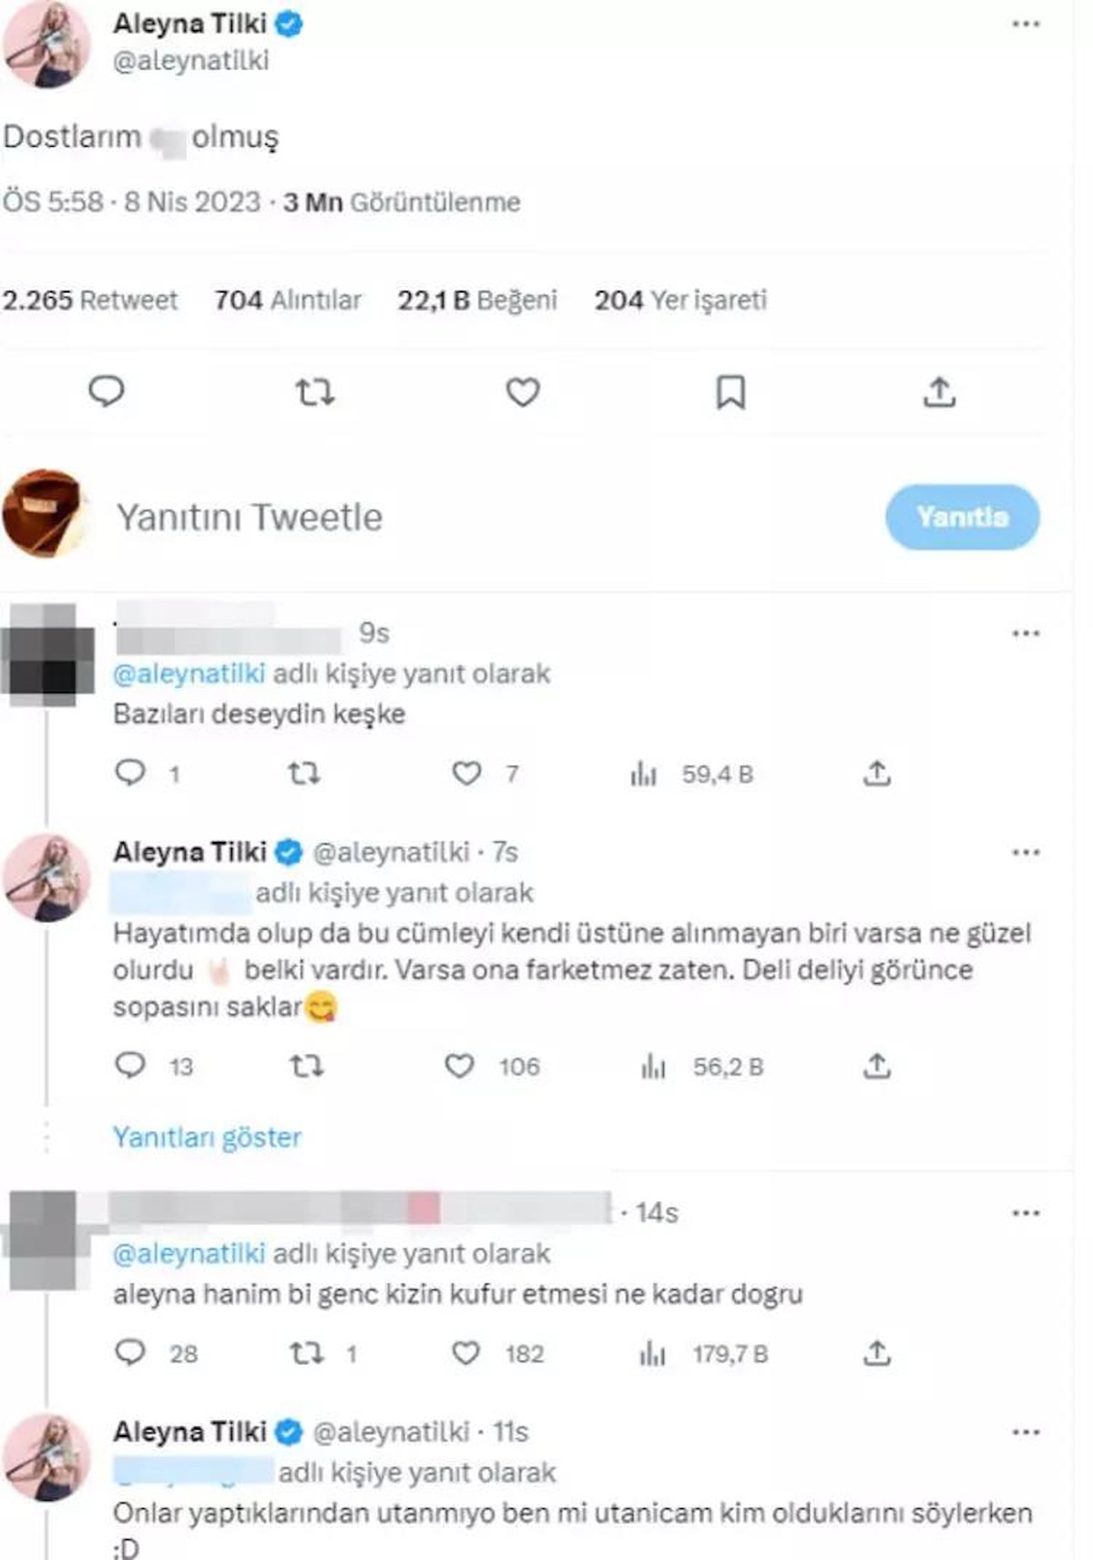Like the 'Bazıları deseydin keşke' reply
Screen dimensions: 1093x1560
click(x=466, y=774)
